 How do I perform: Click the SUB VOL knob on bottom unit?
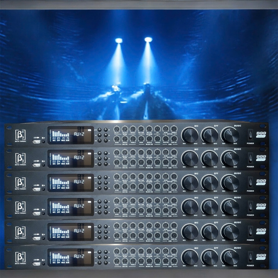point(174,261)
